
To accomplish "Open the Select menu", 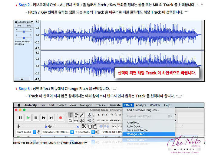I will click(x=61, y=105).
